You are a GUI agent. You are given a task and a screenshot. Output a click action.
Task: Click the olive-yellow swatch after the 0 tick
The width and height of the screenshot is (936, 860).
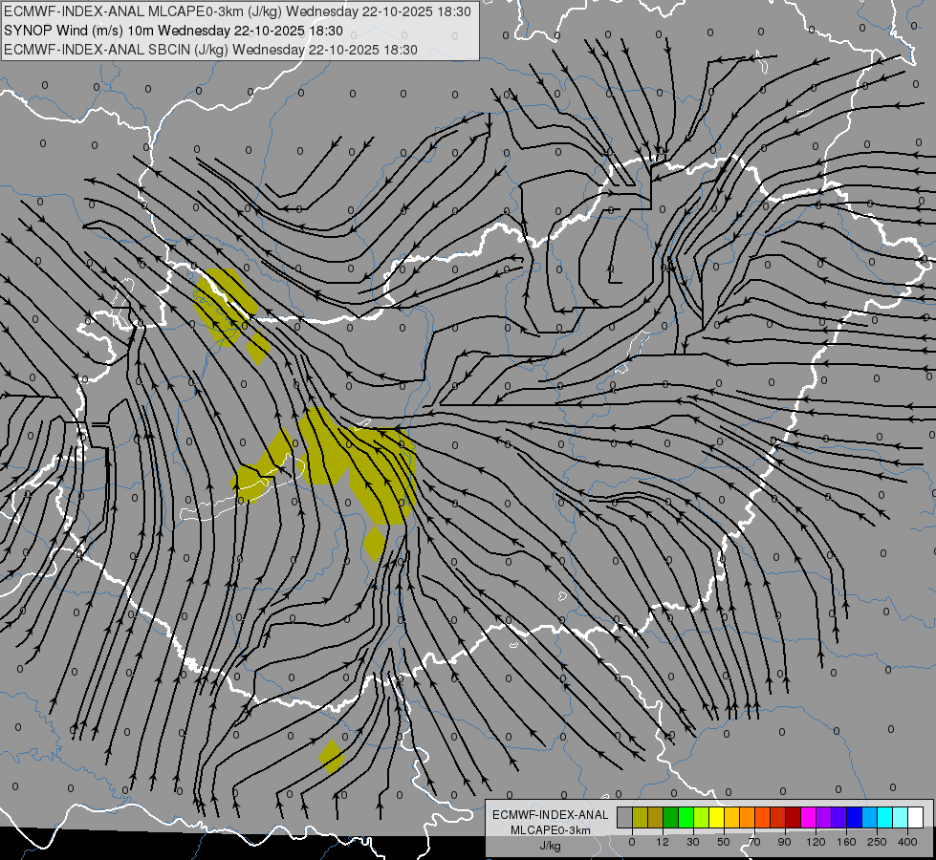(x=640, y=817)
